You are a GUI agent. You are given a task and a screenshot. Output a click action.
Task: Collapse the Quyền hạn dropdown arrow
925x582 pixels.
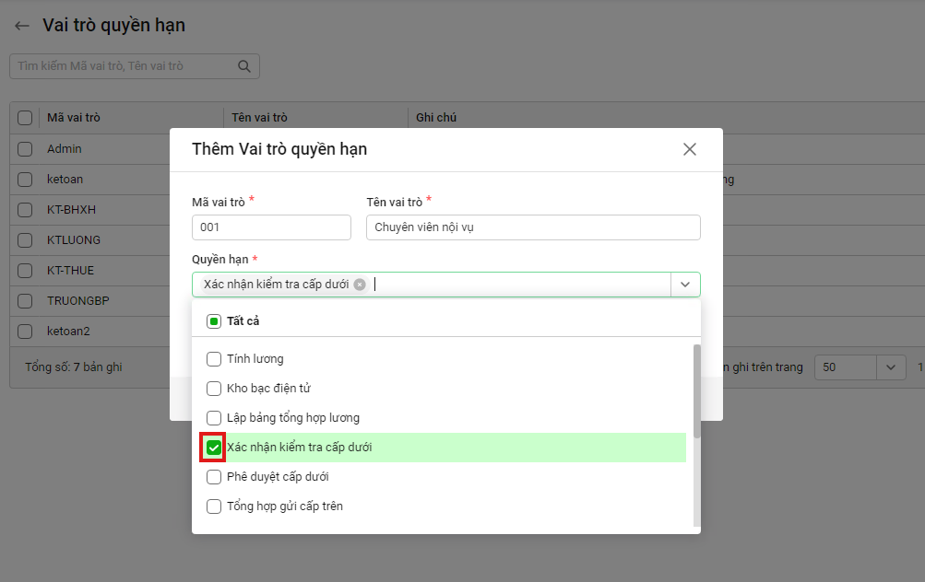[685, 285]
